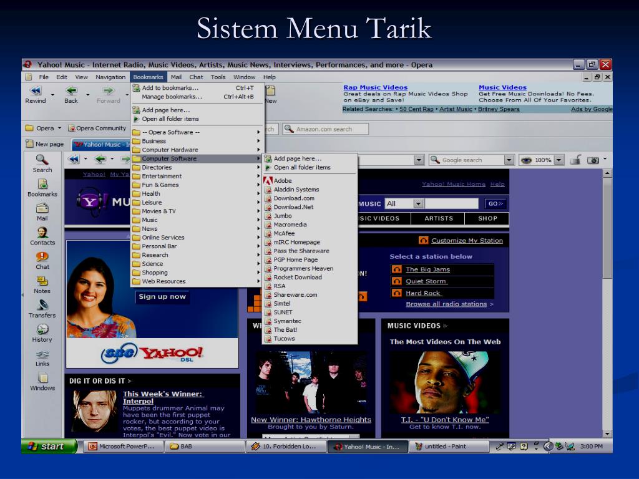Click the Sign up now button

coord(162,296)
